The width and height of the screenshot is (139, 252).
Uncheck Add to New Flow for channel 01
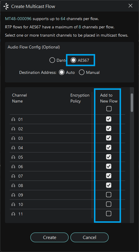tap(109, 119)
